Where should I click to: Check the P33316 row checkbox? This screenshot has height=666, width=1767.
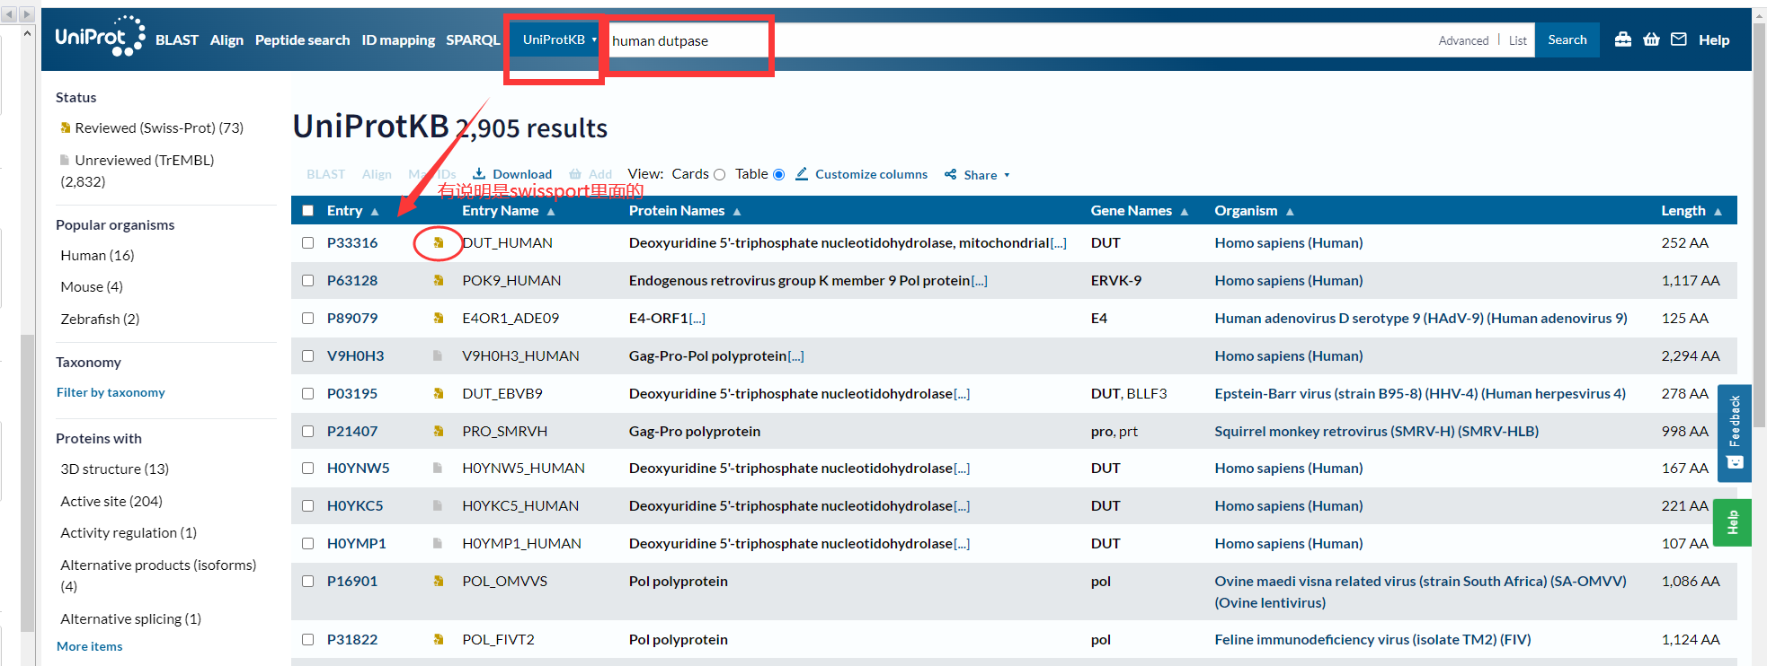click(308, 242)
